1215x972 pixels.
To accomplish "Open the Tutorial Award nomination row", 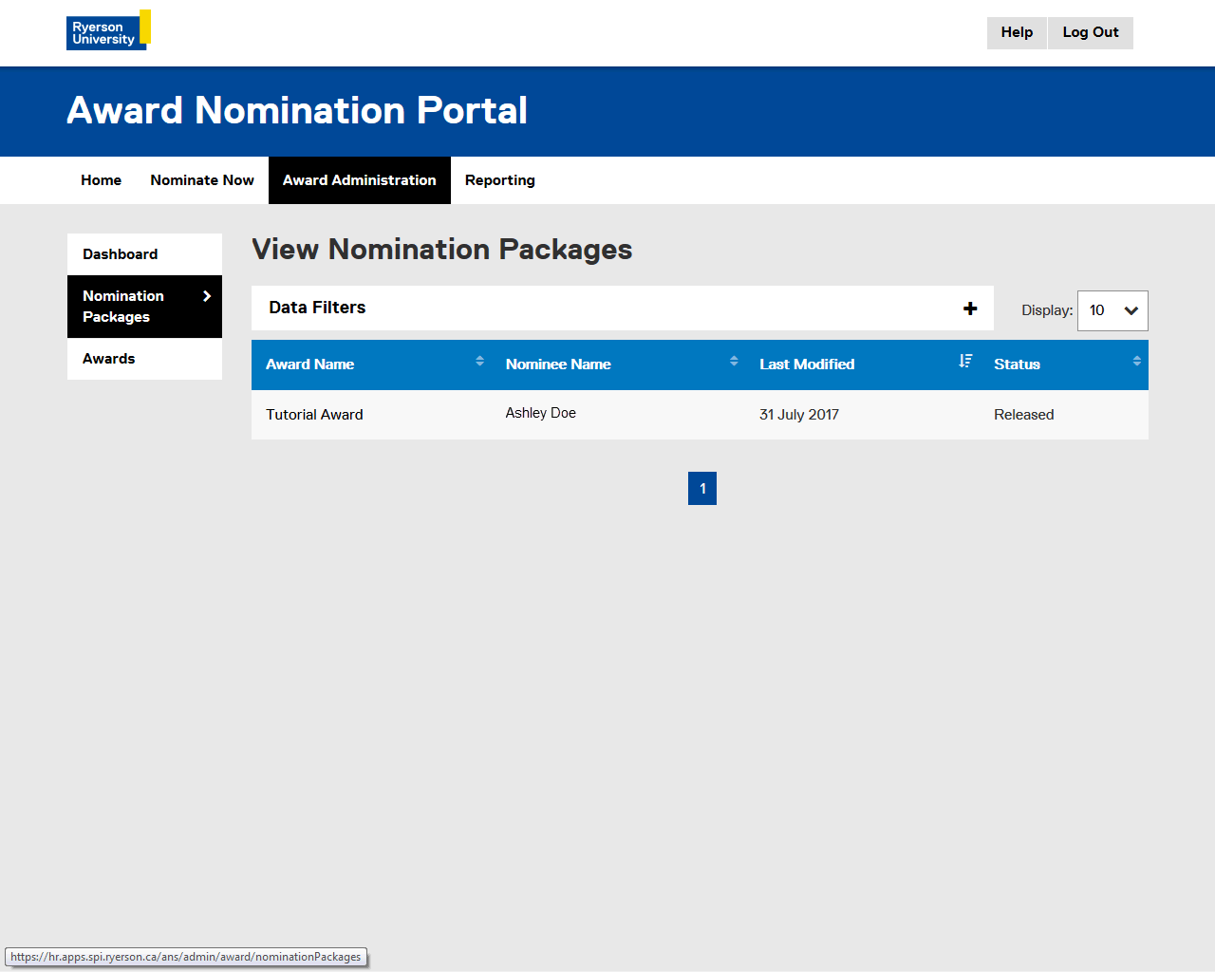I will pyautogui.click(x=314, y=415).
